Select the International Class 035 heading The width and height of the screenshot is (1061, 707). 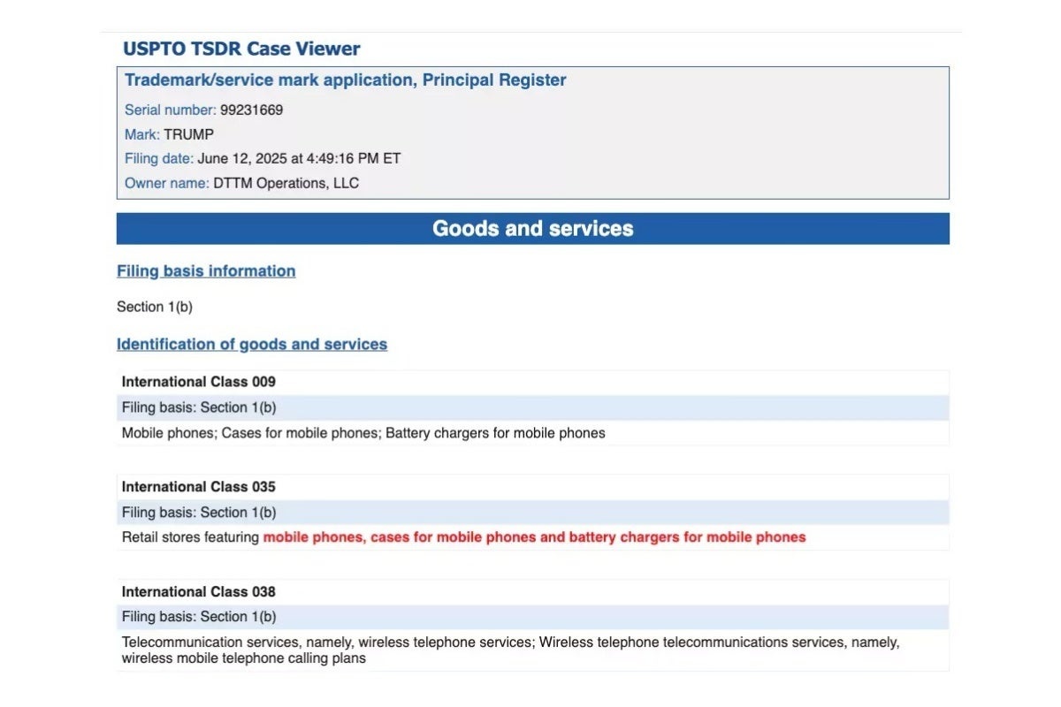198,487
